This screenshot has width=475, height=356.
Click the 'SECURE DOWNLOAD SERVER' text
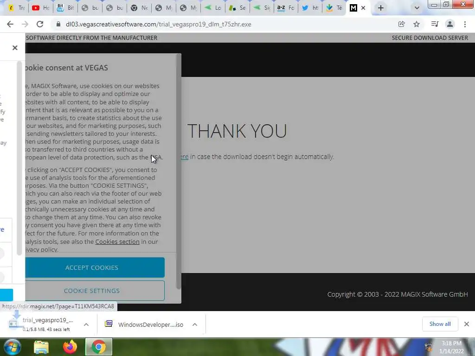click(430, 38)
